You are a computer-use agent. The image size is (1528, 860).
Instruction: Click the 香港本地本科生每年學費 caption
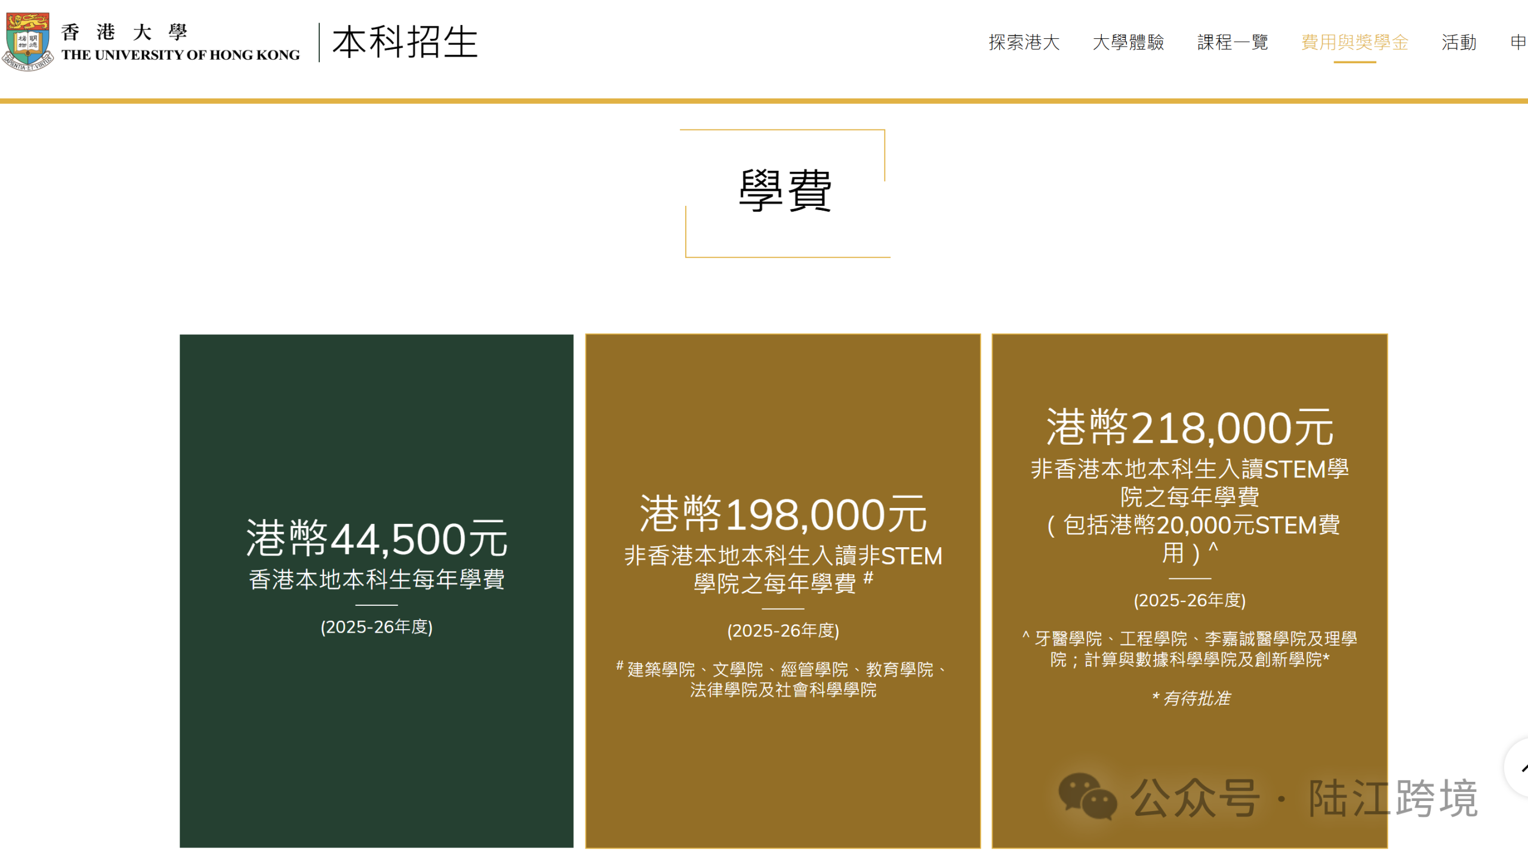pyautogui.click(x=376, y=580)
